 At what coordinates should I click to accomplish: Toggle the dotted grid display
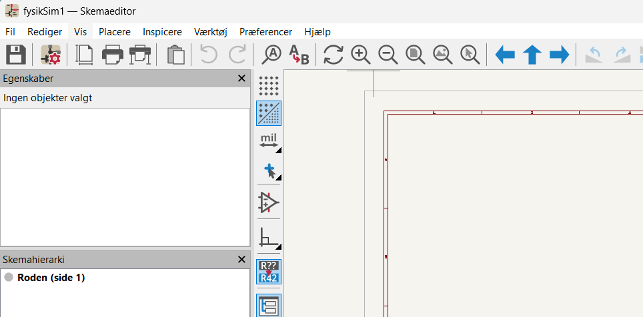[269, 86]
